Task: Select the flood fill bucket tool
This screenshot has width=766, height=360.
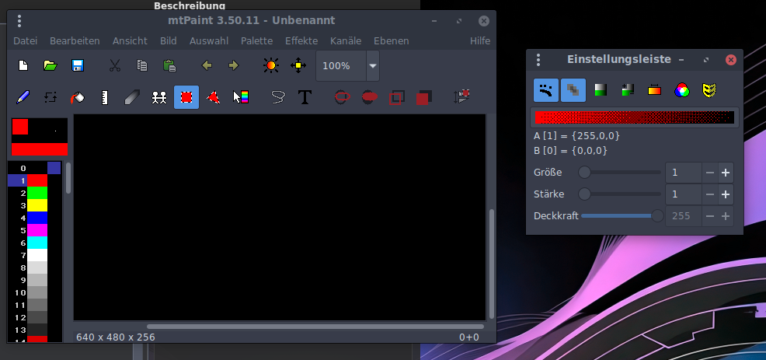Action: [77, 97]
